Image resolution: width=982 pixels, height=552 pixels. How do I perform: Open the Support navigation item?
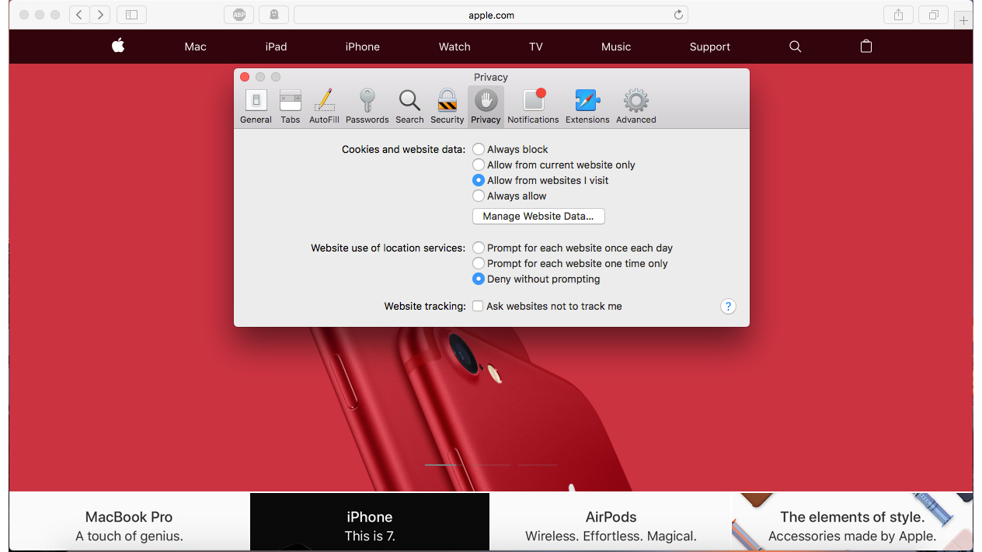point(710,47)
